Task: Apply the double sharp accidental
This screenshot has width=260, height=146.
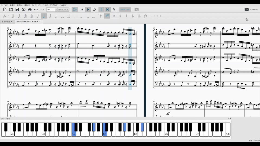Action: [x=114, y=16]
